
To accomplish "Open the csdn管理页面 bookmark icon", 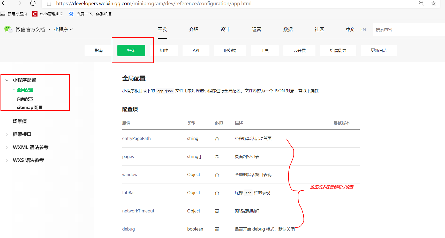I will point(35,14).
